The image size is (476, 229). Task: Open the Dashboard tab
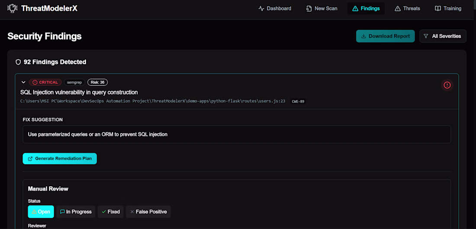pyautogui.click(x=275, y=9)
